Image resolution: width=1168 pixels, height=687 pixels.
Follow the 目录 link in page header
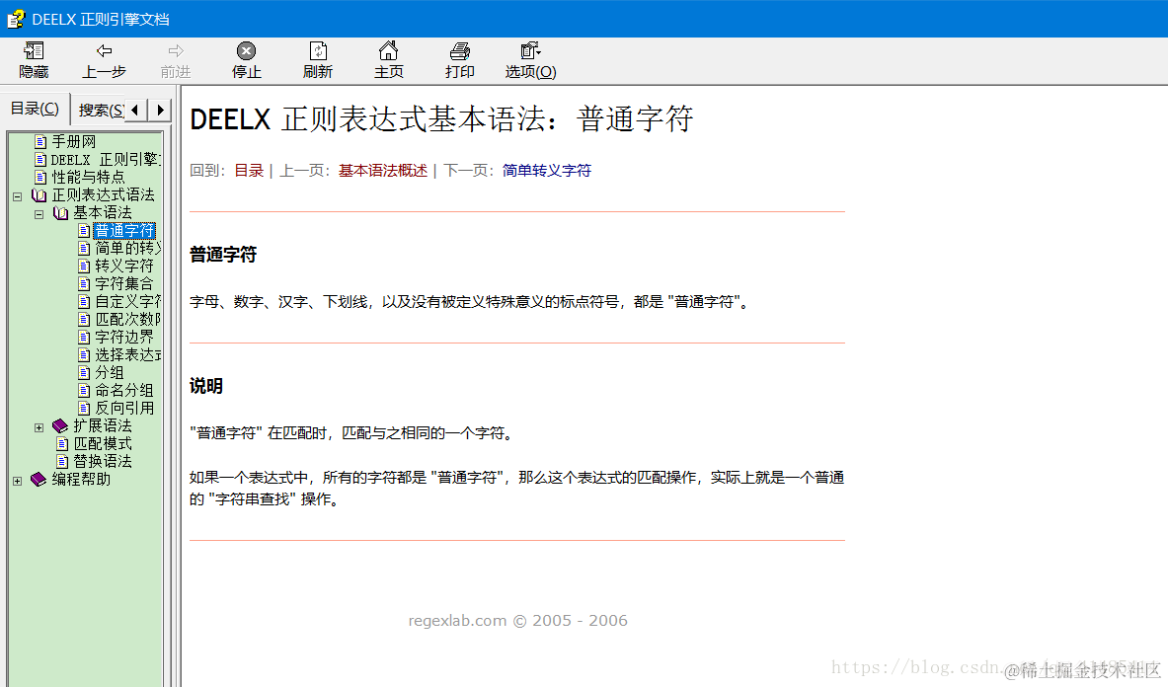pyautogui.click(x=249, y=171)
